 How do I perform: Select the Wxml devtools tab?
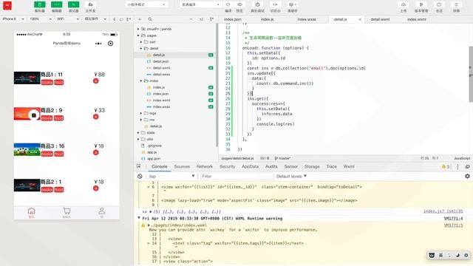tap(349, 166)
